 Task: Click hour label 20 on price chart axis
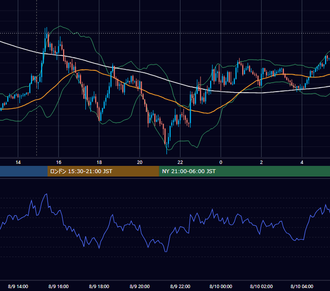coord(140,162)
